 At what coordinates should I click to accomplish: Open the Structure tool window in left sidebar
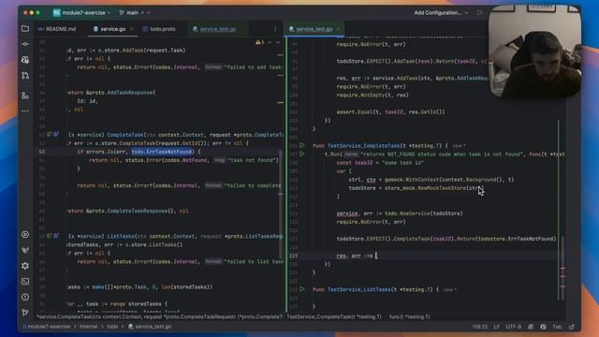(25, 95)
